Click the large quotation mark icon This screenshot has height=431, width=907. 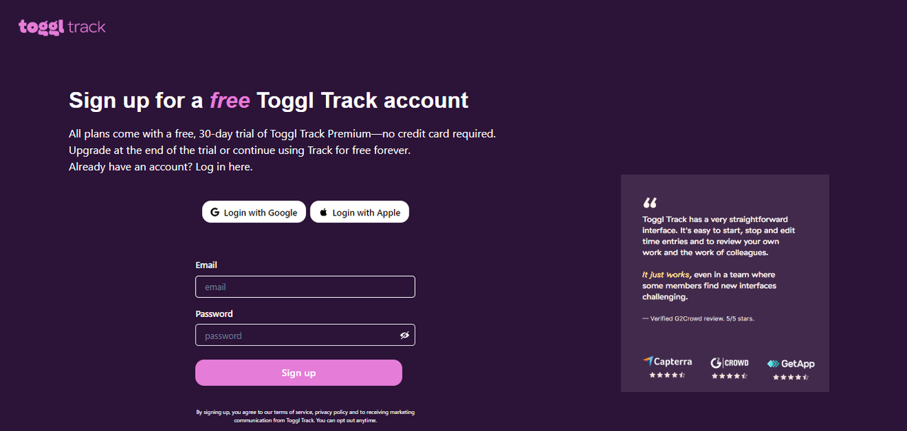coord(650,203)
